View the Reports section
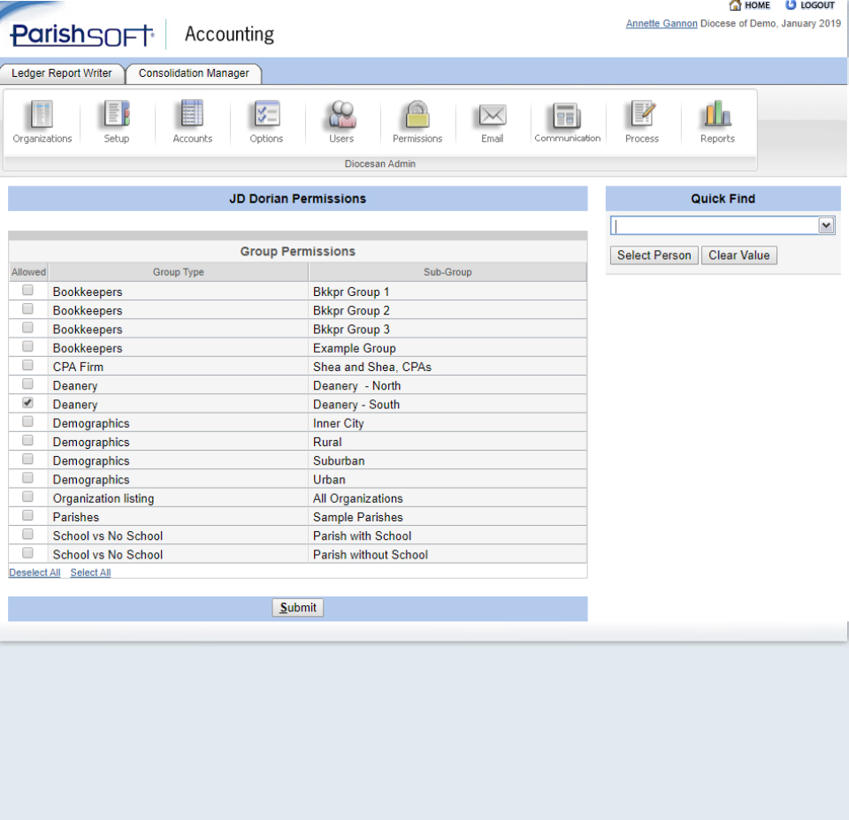The height and width of the screenshot is (820, 849). pyautogui.click(x=716, y=122)
